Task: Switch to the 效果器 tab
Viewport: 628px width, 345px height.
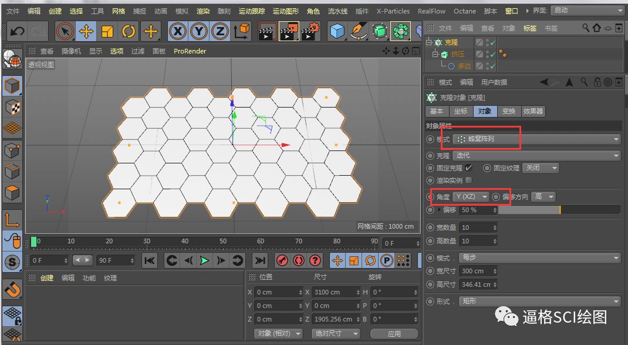Action: click(533, 111)
